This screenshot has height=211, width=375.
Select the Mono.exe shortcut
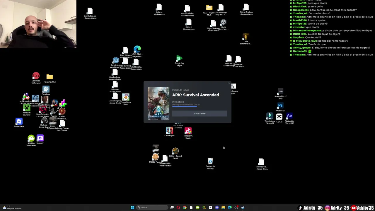[x=229, y=61]
